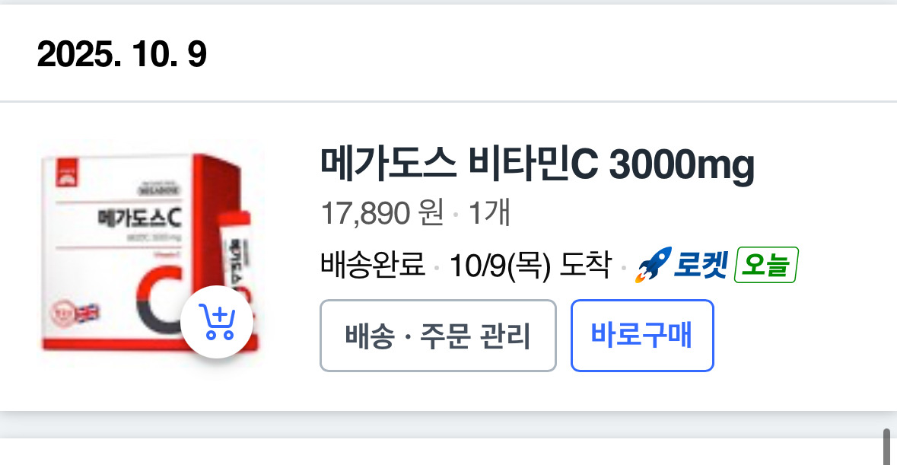Click the green 오늘 badge
Image resolution: width=897 pixels, height=465 pixels.
766,265
